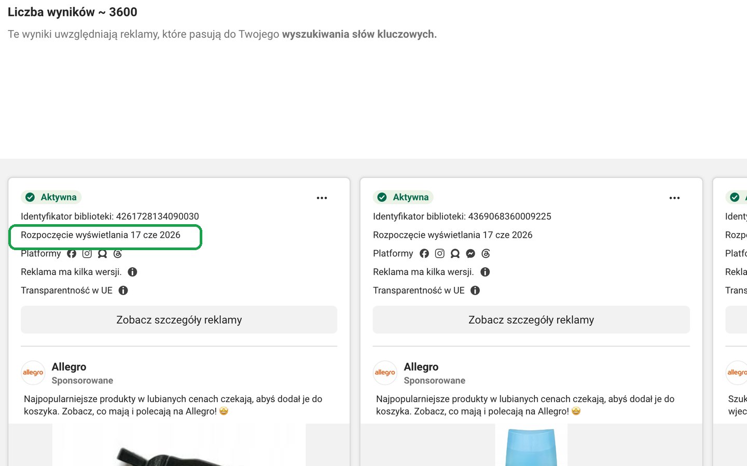747x466 pixels.
Task: Click the Allegro logo avatar in first ad
Action: point(33,373)
